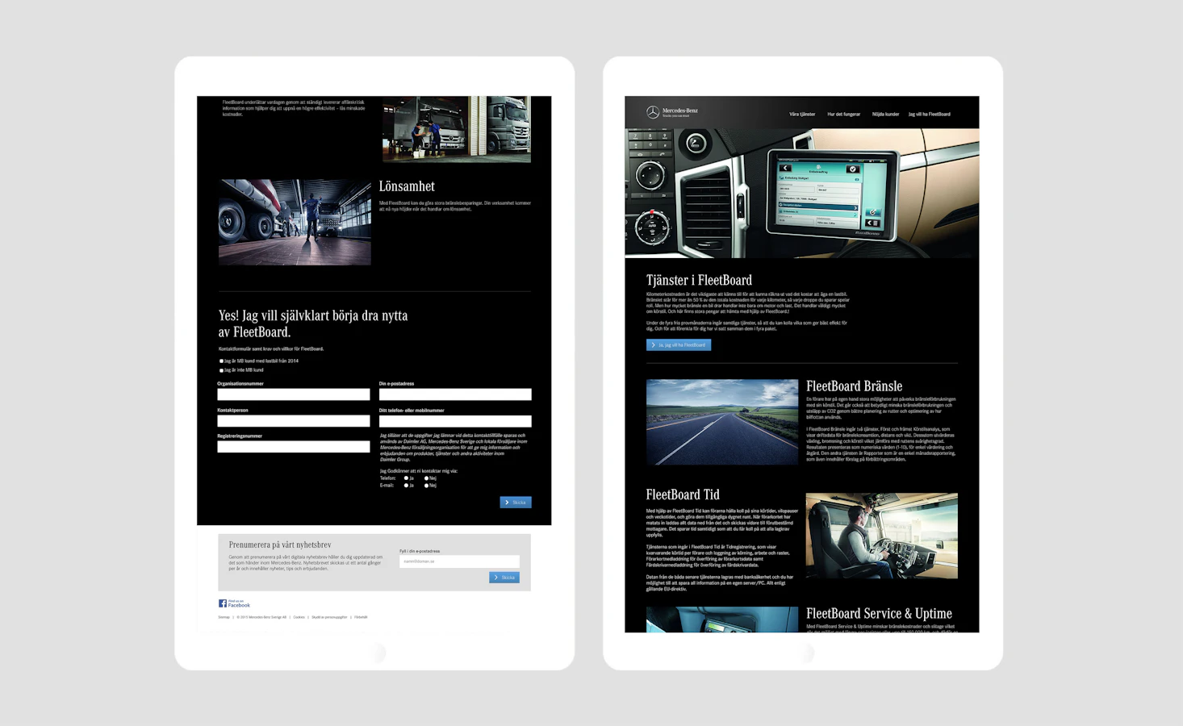Viewport: 1183px width, 726px height.
Task: Click the FleetBoard Bränsle road image
Action: pyautogui.click(x=722, y=422)
